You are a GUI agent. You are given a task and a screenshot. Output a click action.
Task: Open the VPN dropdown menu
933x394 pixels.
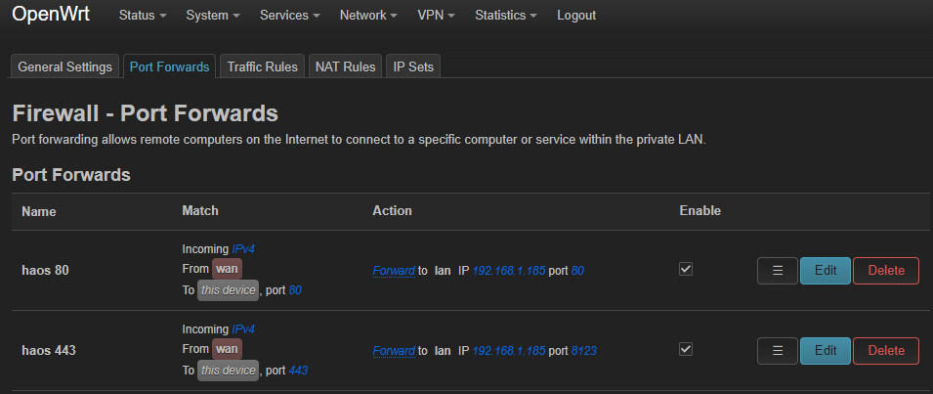(436, 16)
